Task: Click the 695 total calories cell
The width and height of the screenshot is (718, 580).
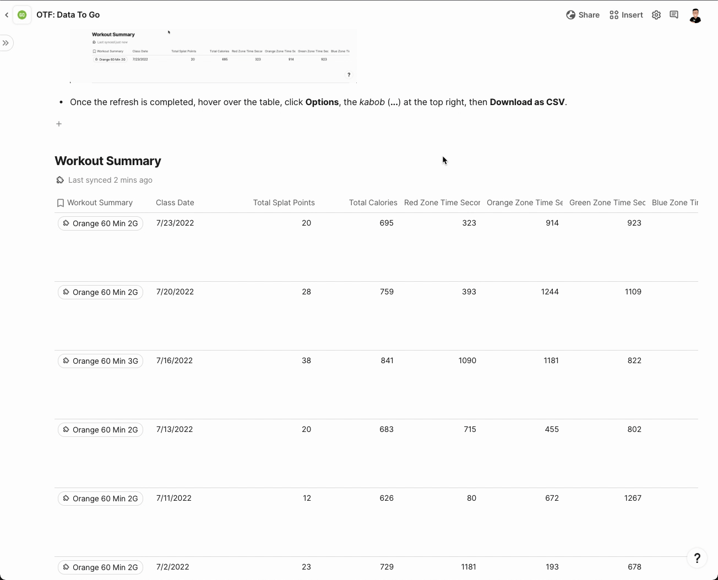Action: point(387,223)
